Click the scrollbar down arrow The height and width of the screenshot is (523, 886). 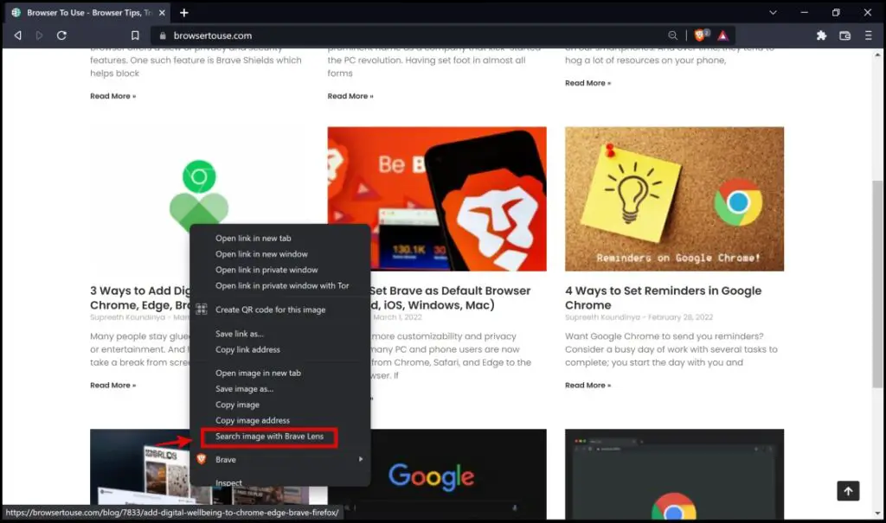pos(877,513)
